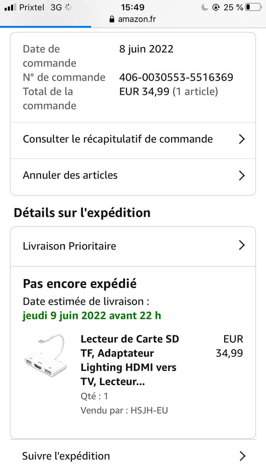The height and width of the screenshot is (473, 266).
Task: Tap the battery icon in status bar
Action: pos(253,7)
